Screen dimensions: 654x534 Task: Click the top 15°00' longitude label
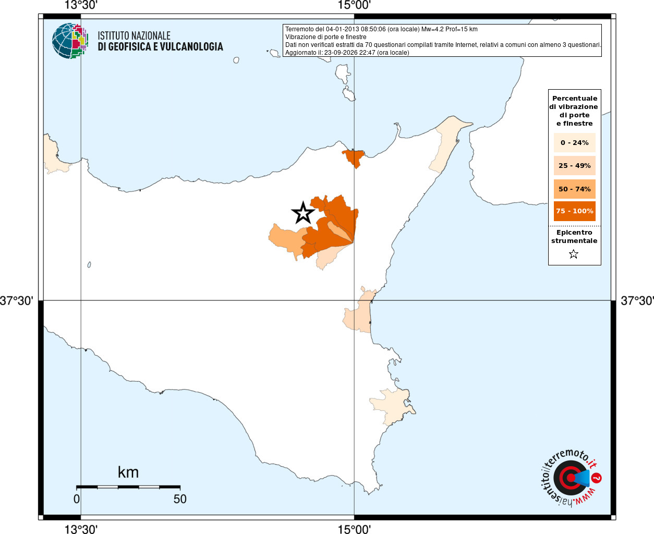click(354, 5)
